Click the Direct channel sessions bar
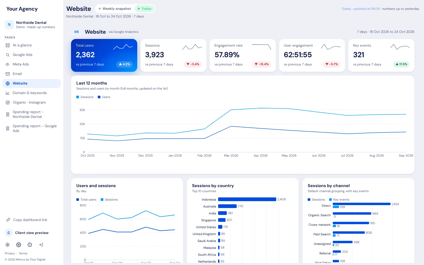 pyautogui.click(x=362, y=204)
